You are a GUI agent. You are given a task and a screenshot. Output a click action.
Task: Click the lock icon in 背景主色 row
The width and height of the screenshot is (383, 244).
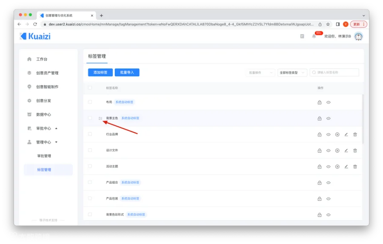coord(320,118)
